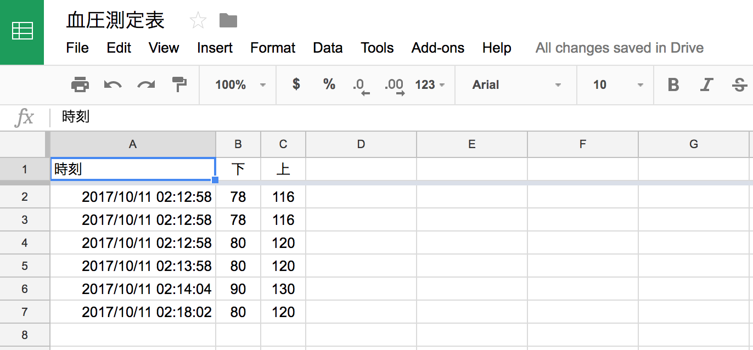The height and width of the screenshot is (350, 753).
Task: Move the document using the folder icon
Action: click(x=228, y=21)
